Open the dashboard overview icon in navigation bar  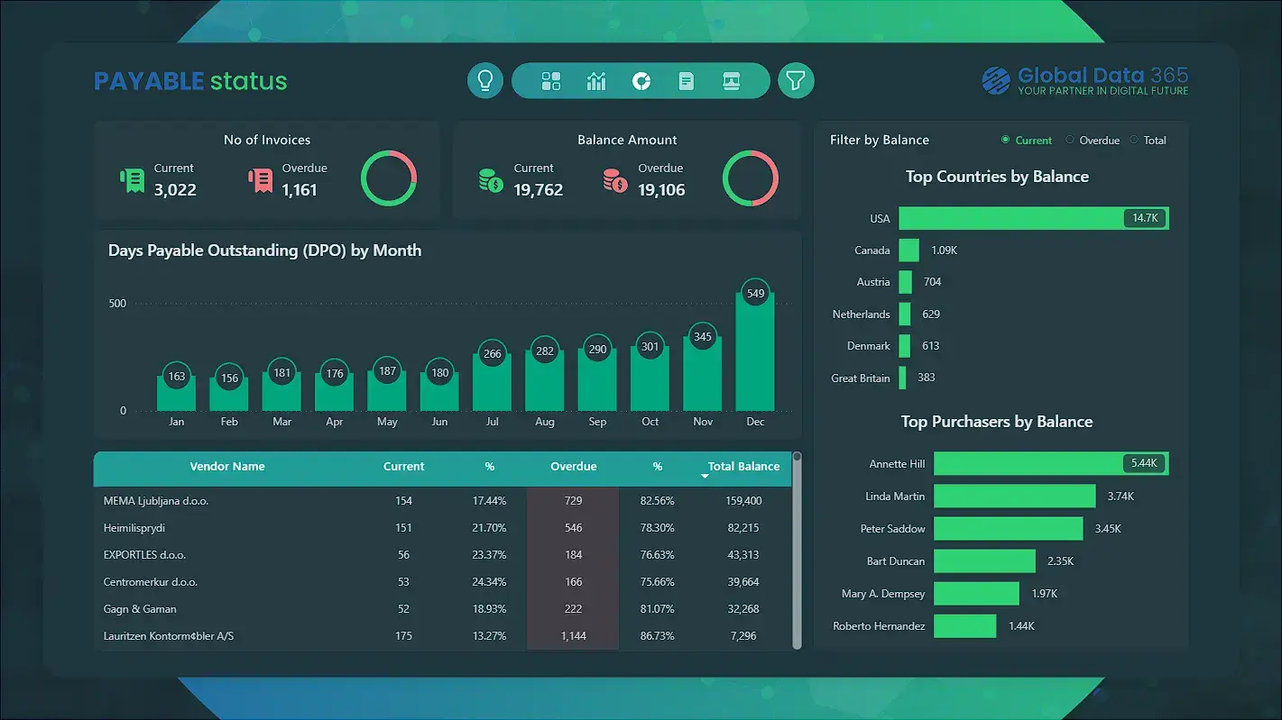coord(551,80)
